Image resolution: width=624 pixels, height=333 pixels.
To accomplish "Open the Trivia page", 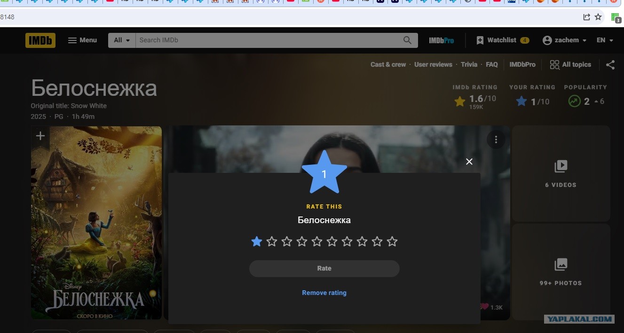I will tap(469, 65).
